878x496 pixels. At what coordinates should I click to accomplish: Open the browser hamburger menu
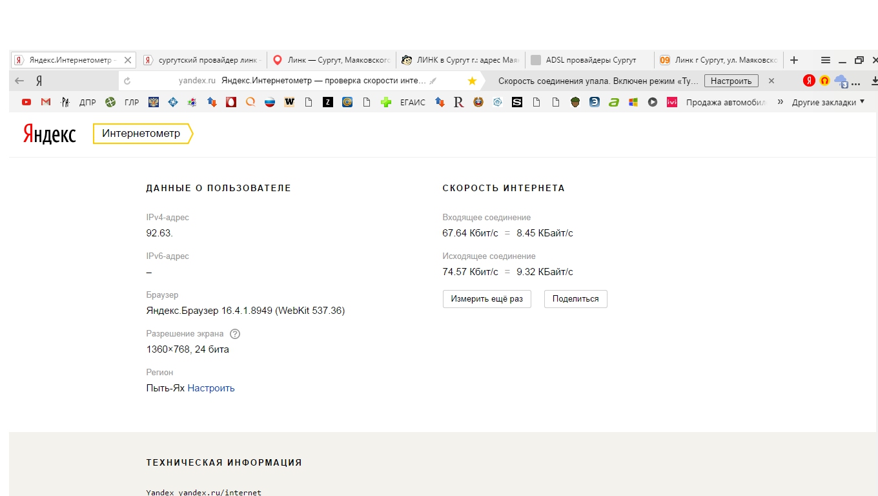(x=825, y=60)
